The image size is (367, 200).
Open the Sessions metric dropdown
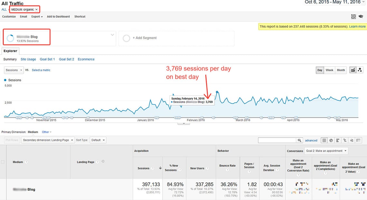click(14, 70)
